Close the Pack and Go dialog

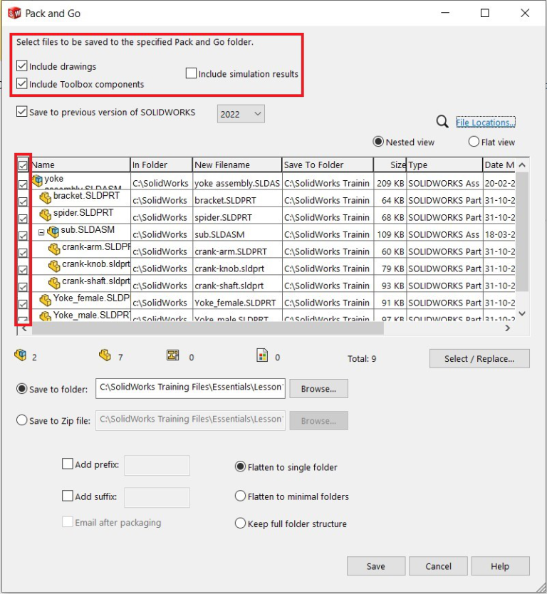coord(525,14)
